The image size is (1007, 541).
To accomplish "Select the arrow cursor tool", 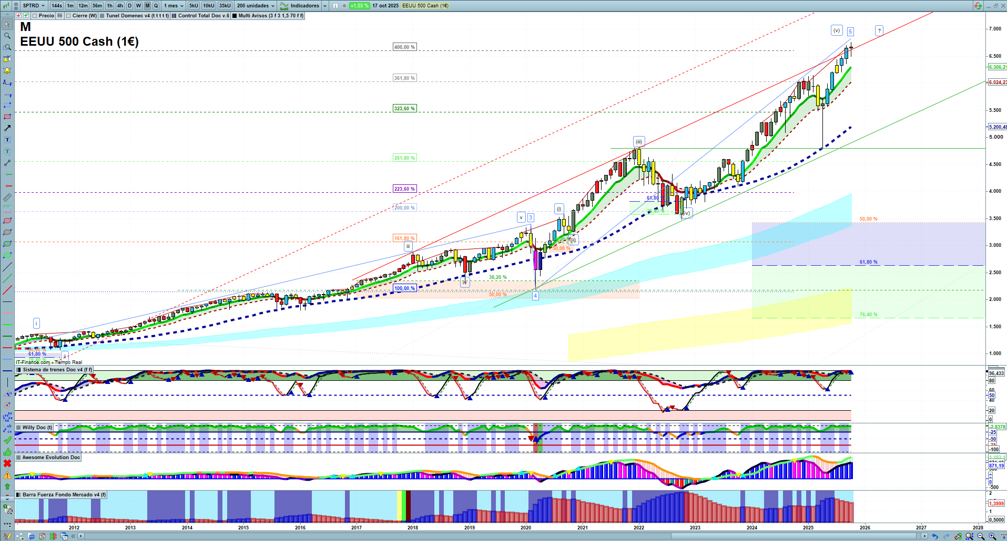I will click(x=7, y=24).
